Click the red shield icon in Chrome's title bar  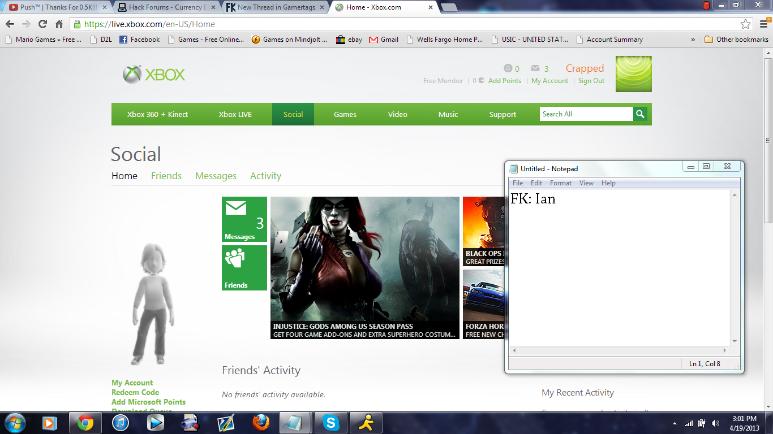pyautogui.click(x=706, y=6)
